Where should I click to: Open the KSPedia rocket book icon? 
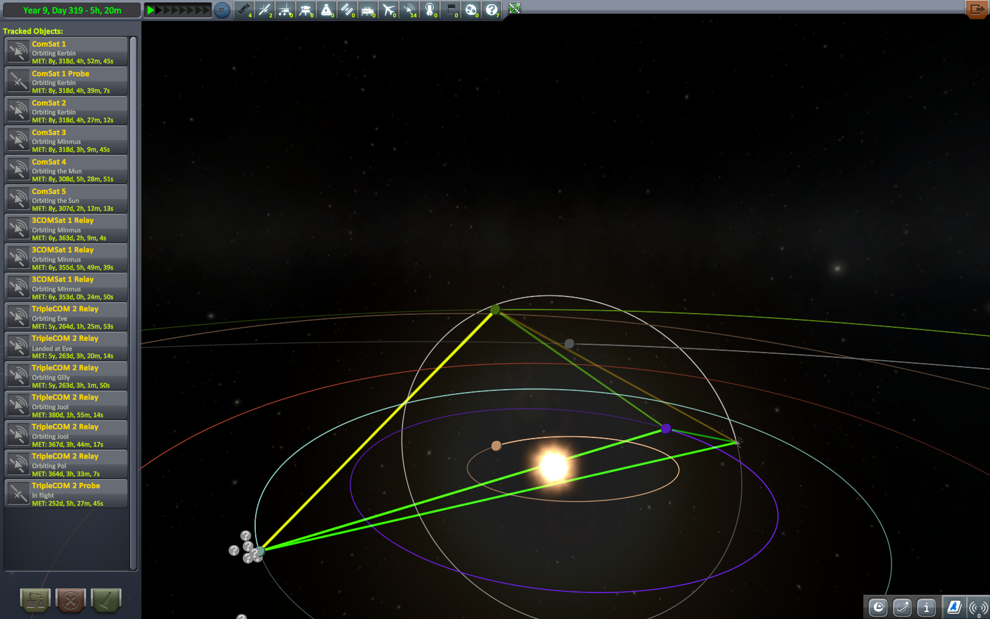coord(953,607)
